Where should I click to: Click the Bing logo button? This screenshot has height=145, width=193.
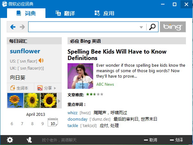(173, 27)
